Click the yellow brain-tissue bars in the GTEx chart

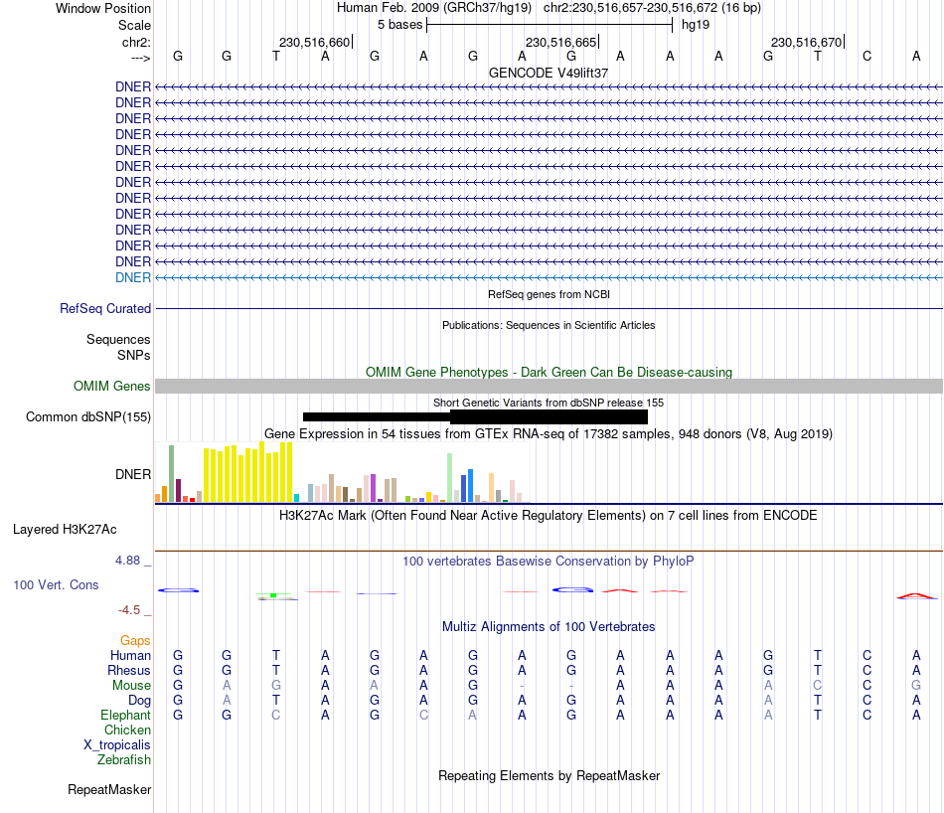(x=248, y=473)
